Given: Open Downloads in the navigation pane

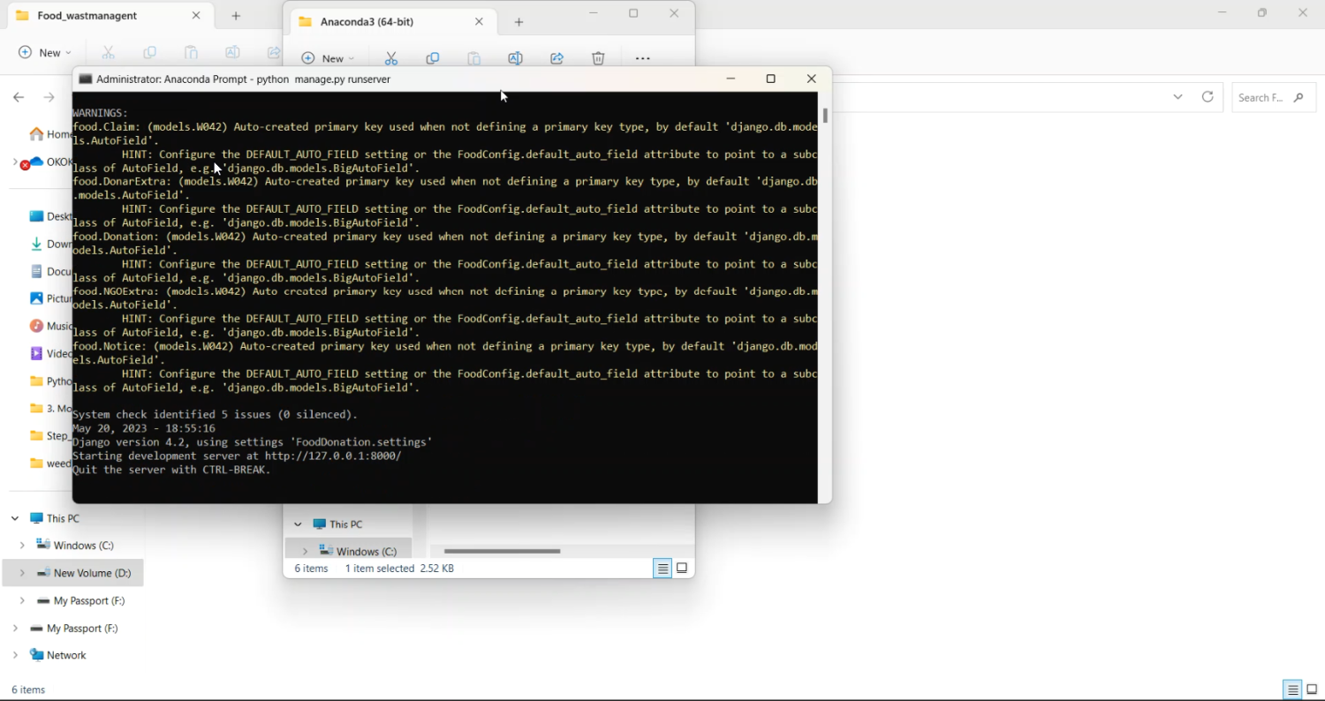Looking at the screenshot, I should [x=52, y=244].
